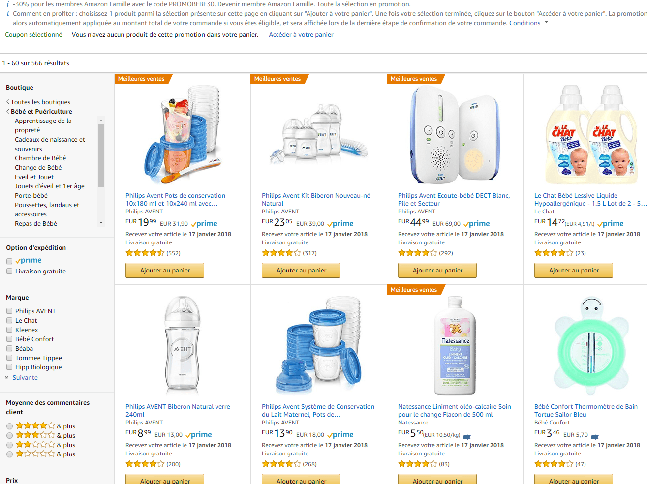Screen dimensions: 647x484
Task: Open the Chambre de Bébé category
Action: click(40, 158)
